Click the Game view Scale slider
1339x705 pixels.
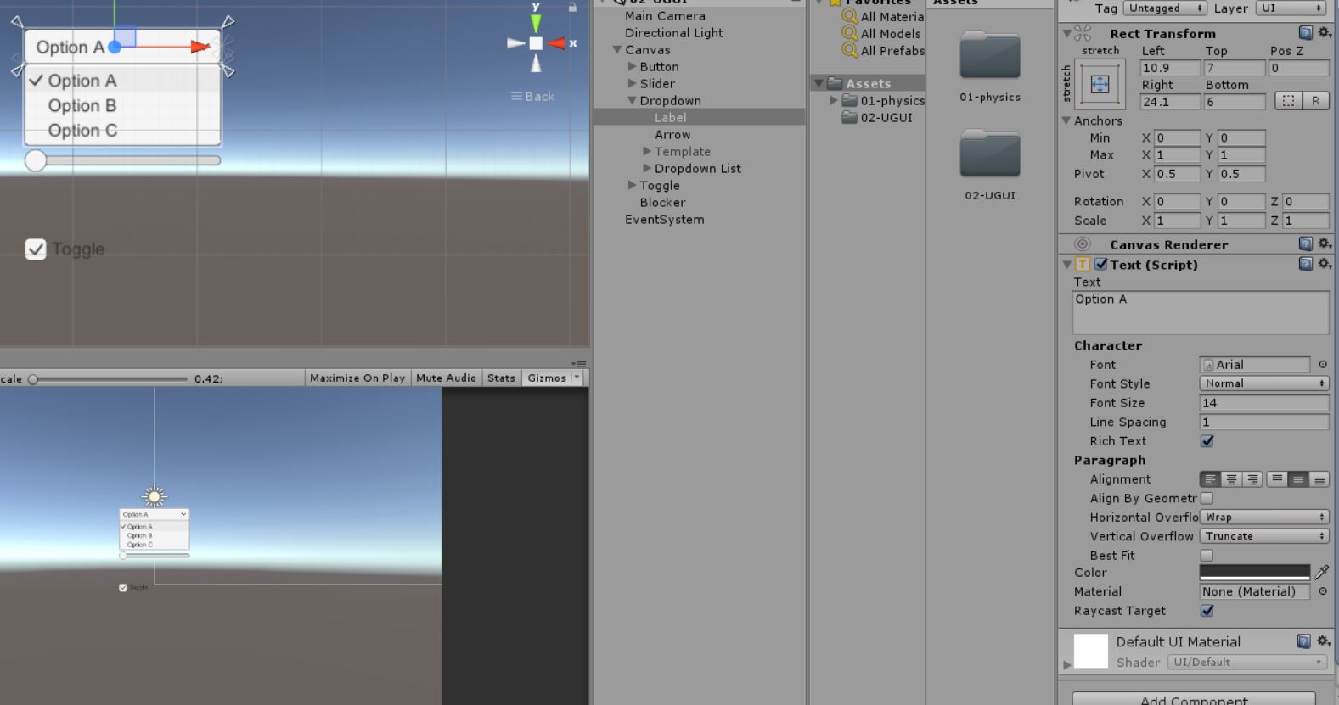109,378
